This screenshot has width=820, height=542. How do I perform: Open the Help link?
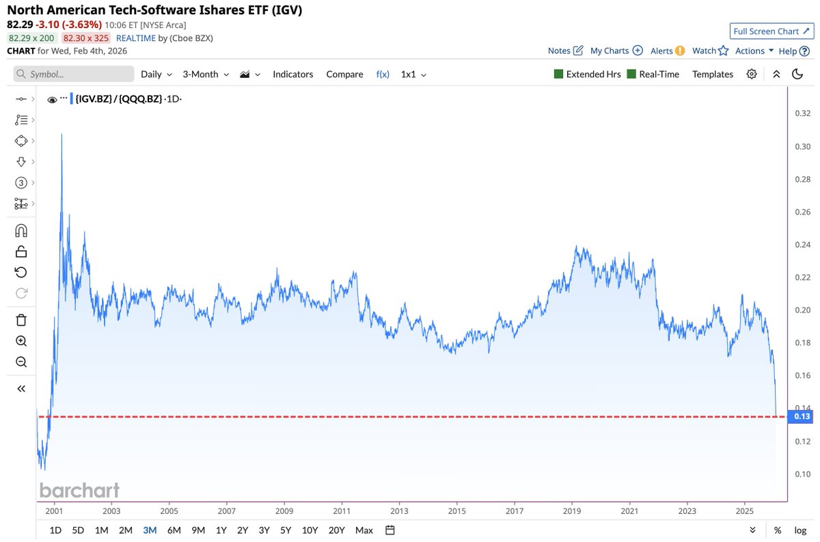795,51
